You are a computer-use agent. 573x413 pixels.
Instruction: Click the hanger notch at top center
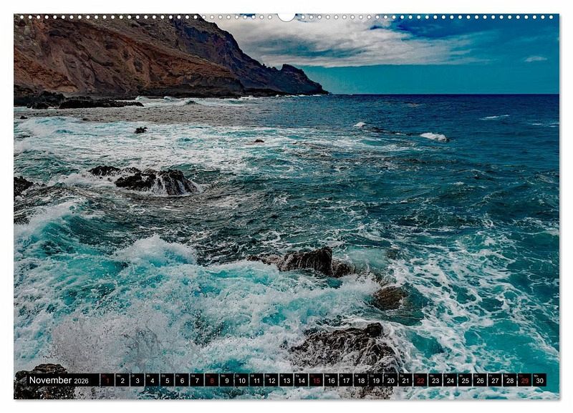[286, 16]
